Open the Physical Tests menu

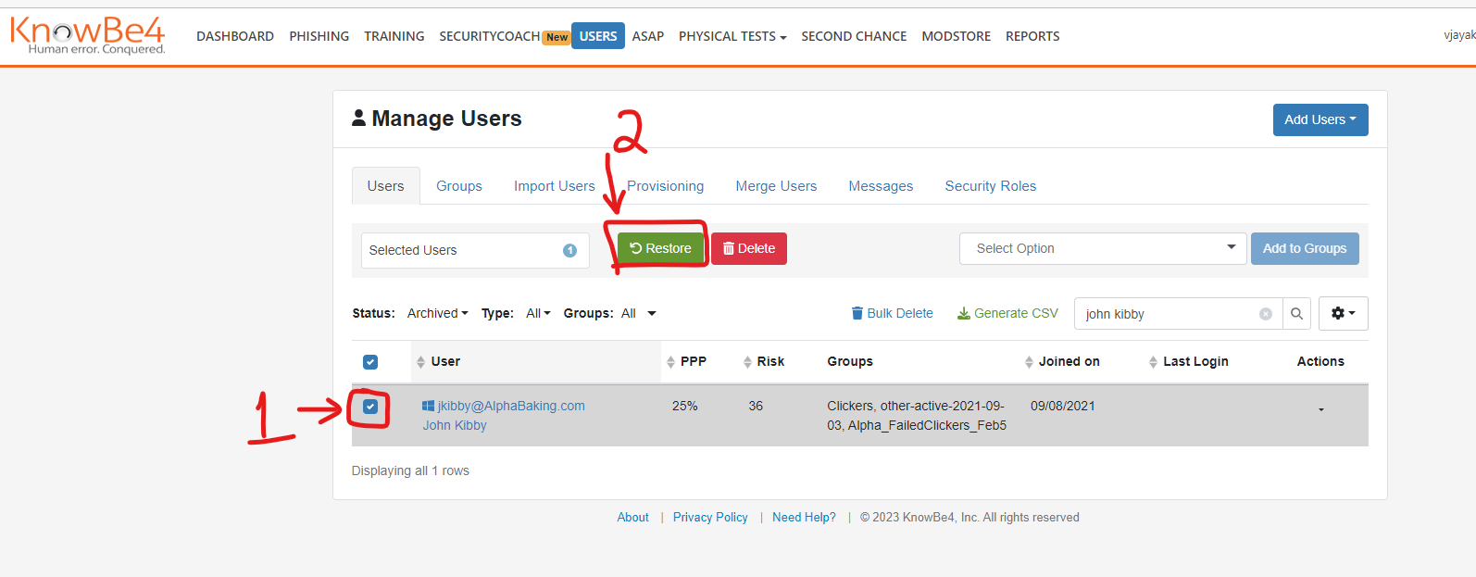[x=732, y=36]
